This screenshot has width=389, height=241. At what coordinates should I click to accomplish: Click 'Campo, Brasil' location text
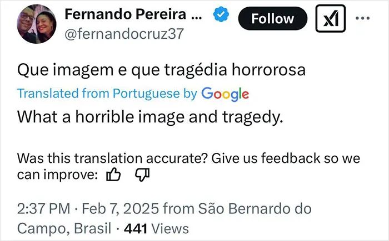click(64, 229)
